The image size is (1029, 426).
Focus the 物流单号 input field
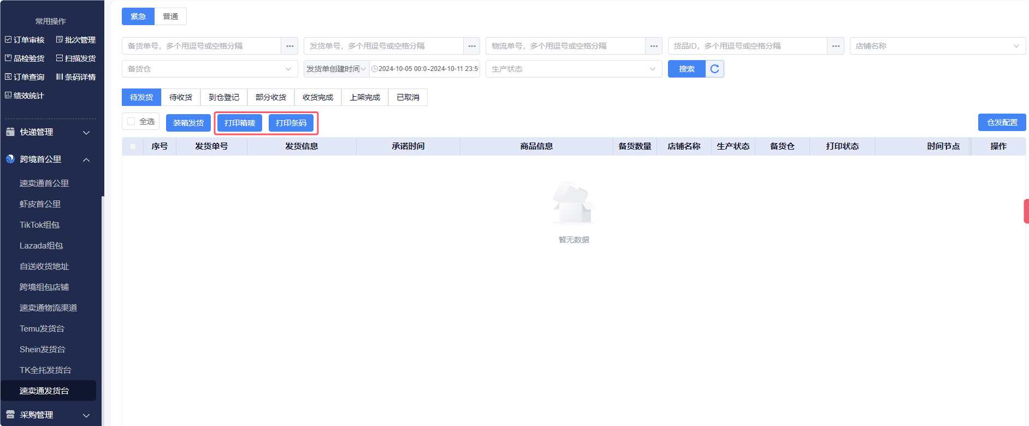tap(565, 46)
